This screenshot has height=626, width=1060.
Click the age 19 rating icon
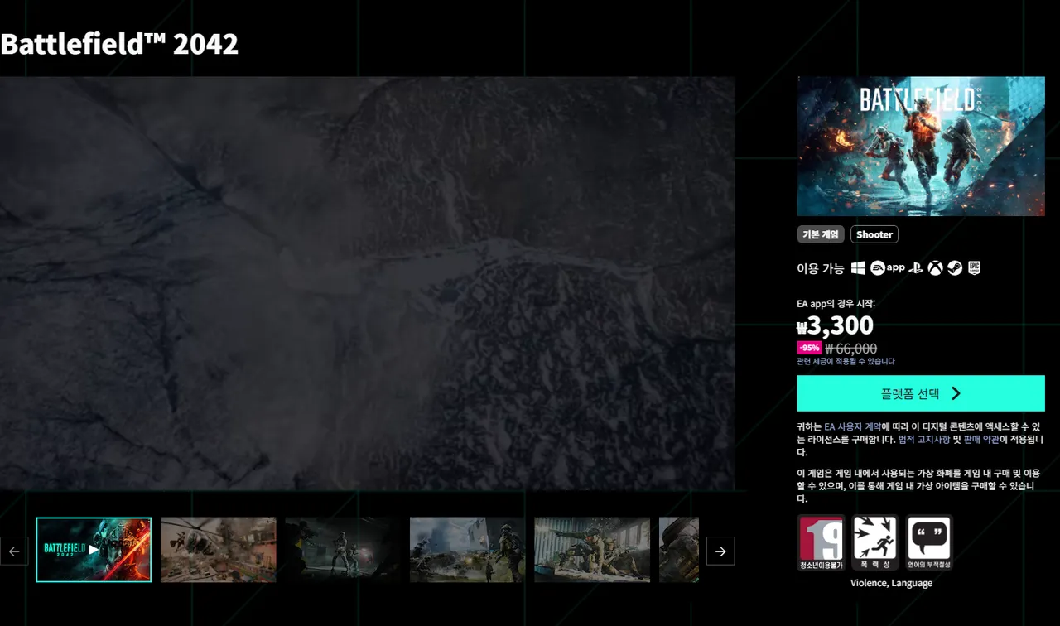(821, 543)
